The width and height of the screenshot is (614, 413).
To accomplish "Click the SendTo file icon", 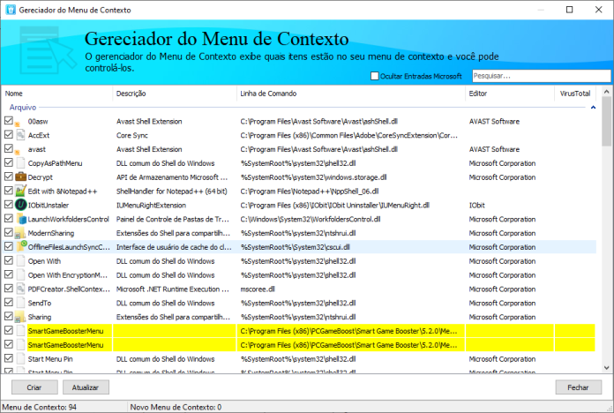I will tap(21, 303).
